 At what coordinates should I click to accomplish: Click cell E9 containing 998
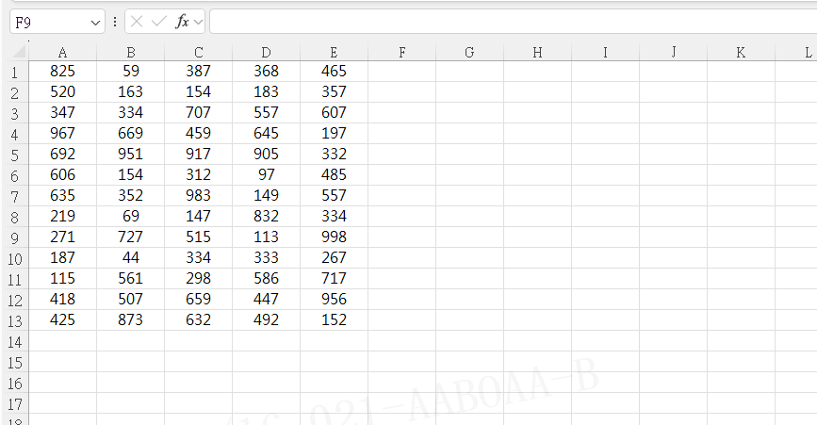(x=334, y=237)
